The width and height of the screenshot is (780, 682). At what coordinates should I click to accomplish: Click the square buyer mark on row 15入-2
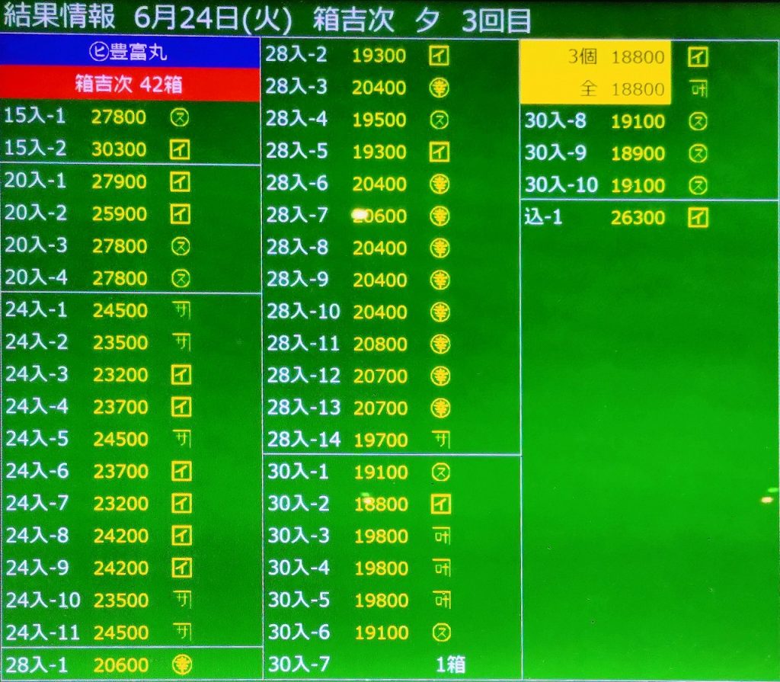click(x=180, y=149)
